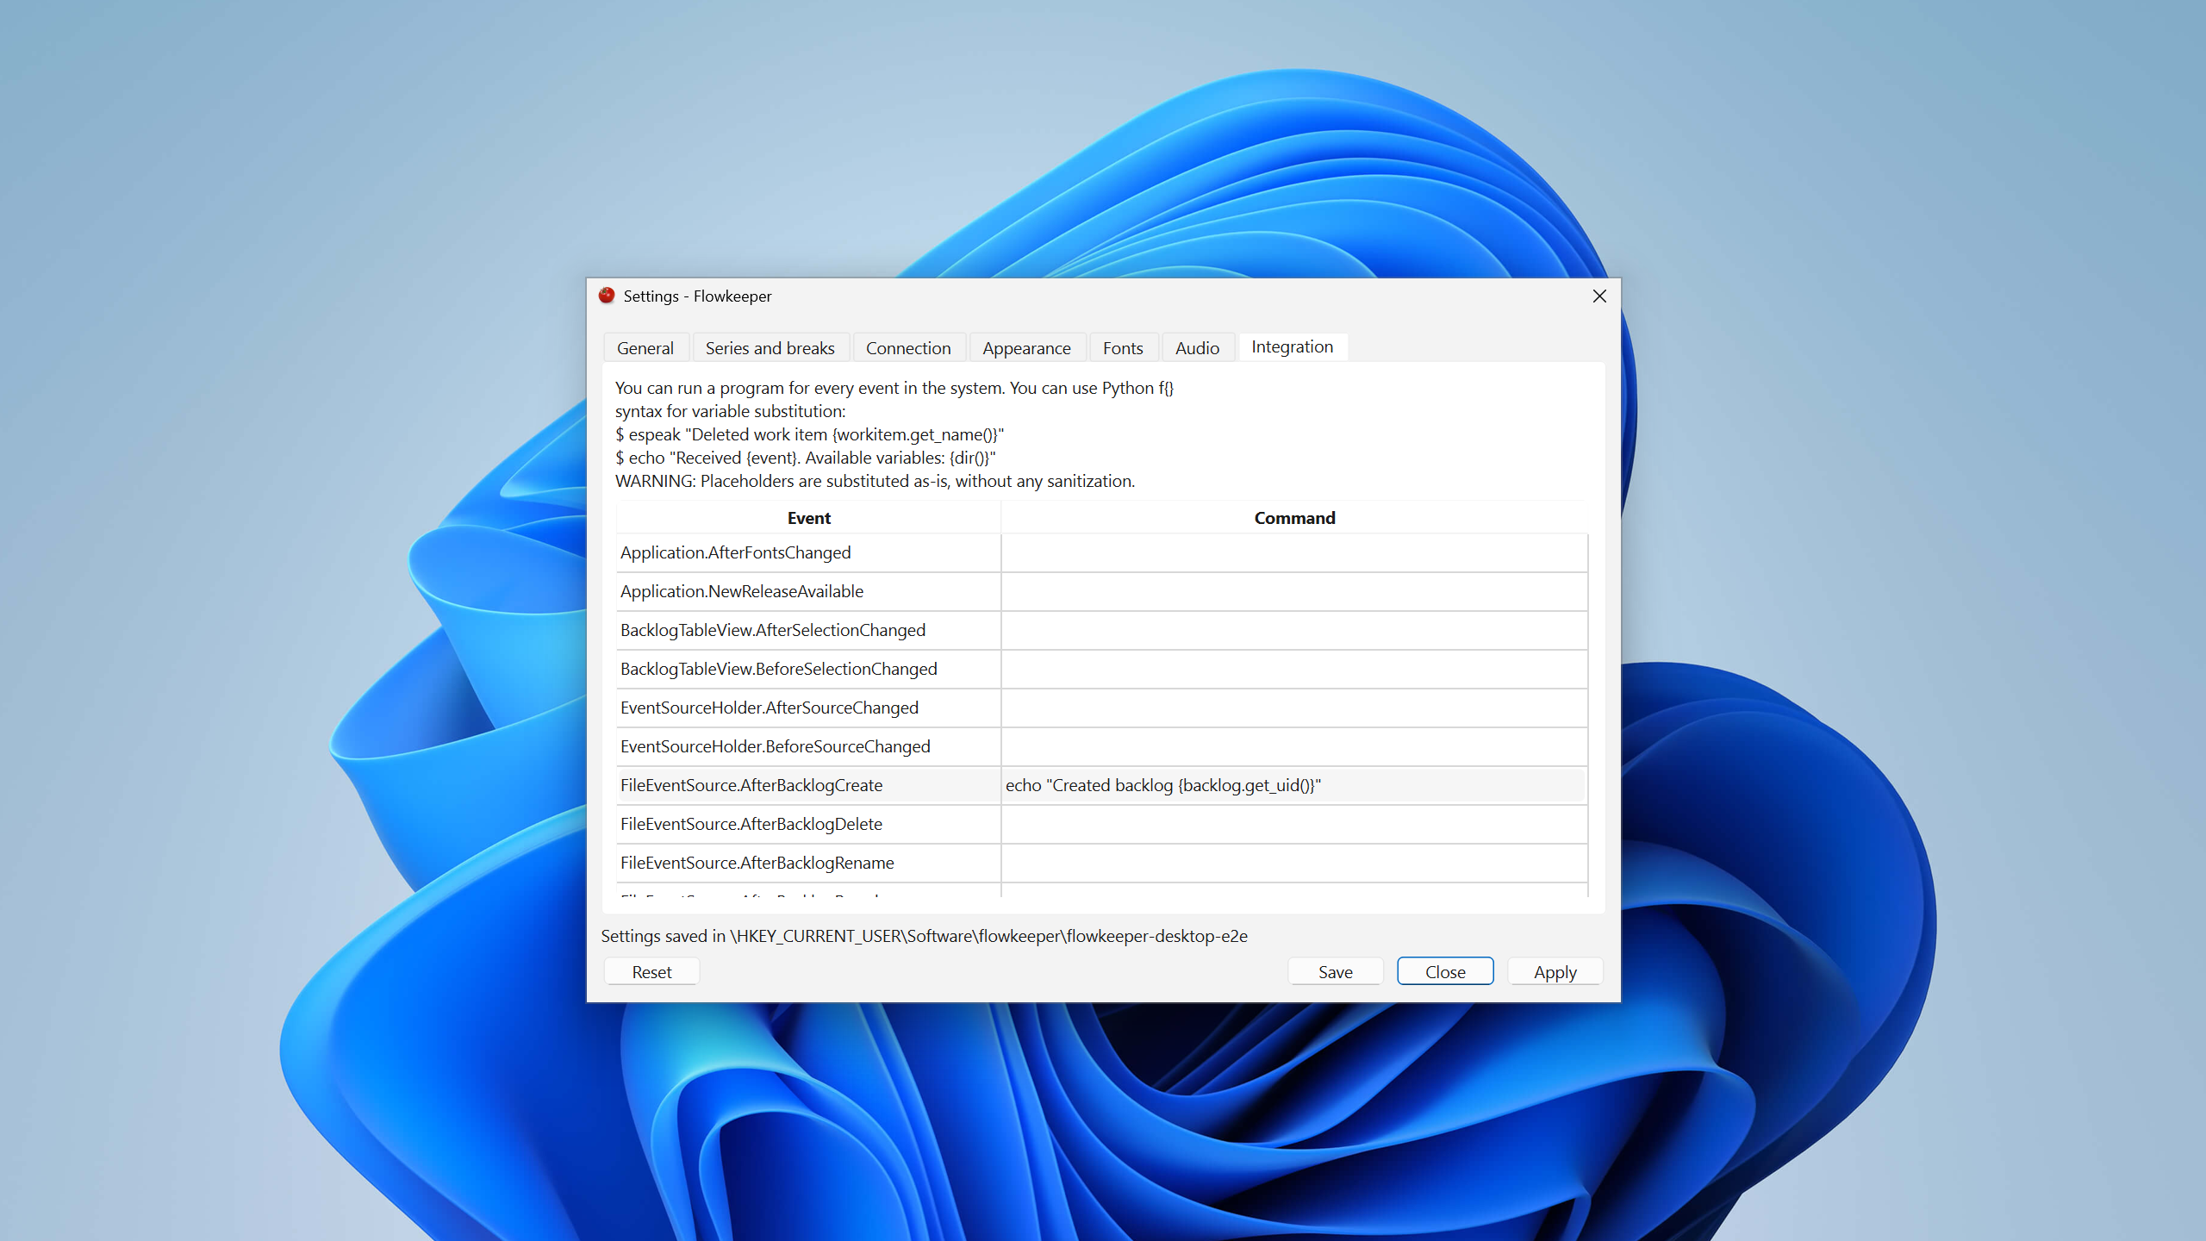This screenshot has width=2206, height=1241.
Task: Select FileEventSource.AfterBacklogCreate event row
Action: point(808,785)
